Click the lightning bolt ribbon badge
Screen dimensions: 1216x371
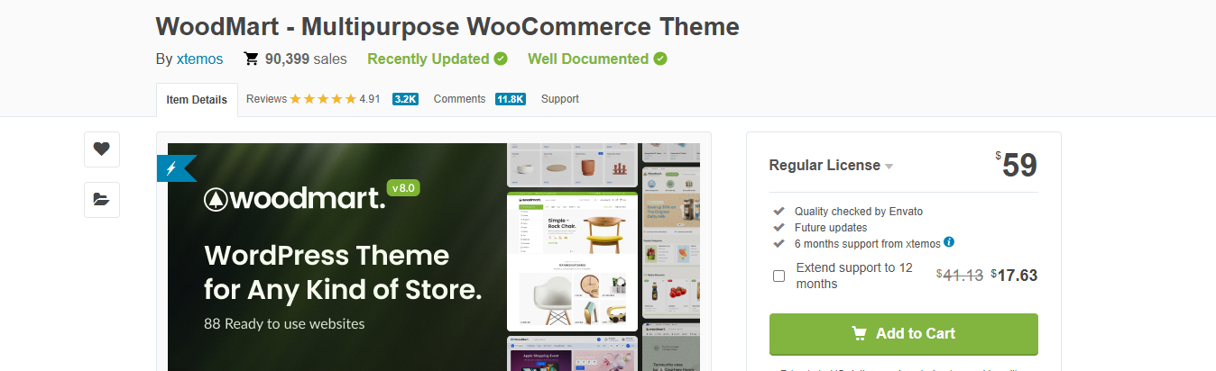tap(176, 168)
